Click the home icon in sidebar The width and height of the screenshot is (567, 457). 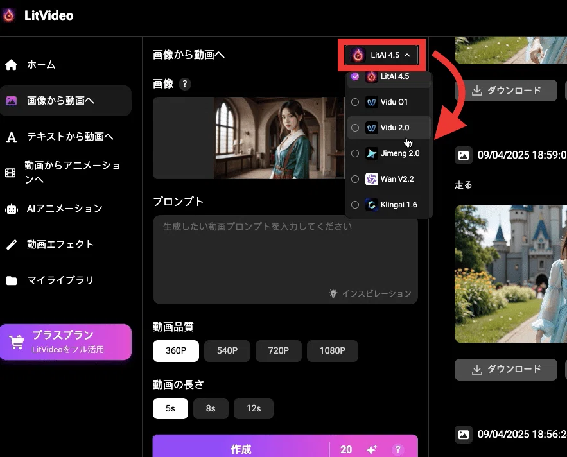[11, 65]
